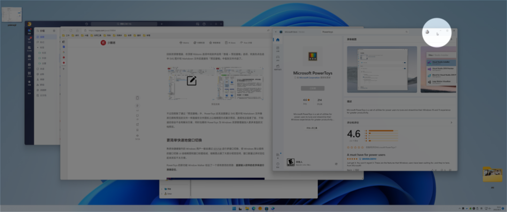The height and width of the screenshot is (212, 507).
Task: Show hidden tray icons chevron
Action: [460, 208]
